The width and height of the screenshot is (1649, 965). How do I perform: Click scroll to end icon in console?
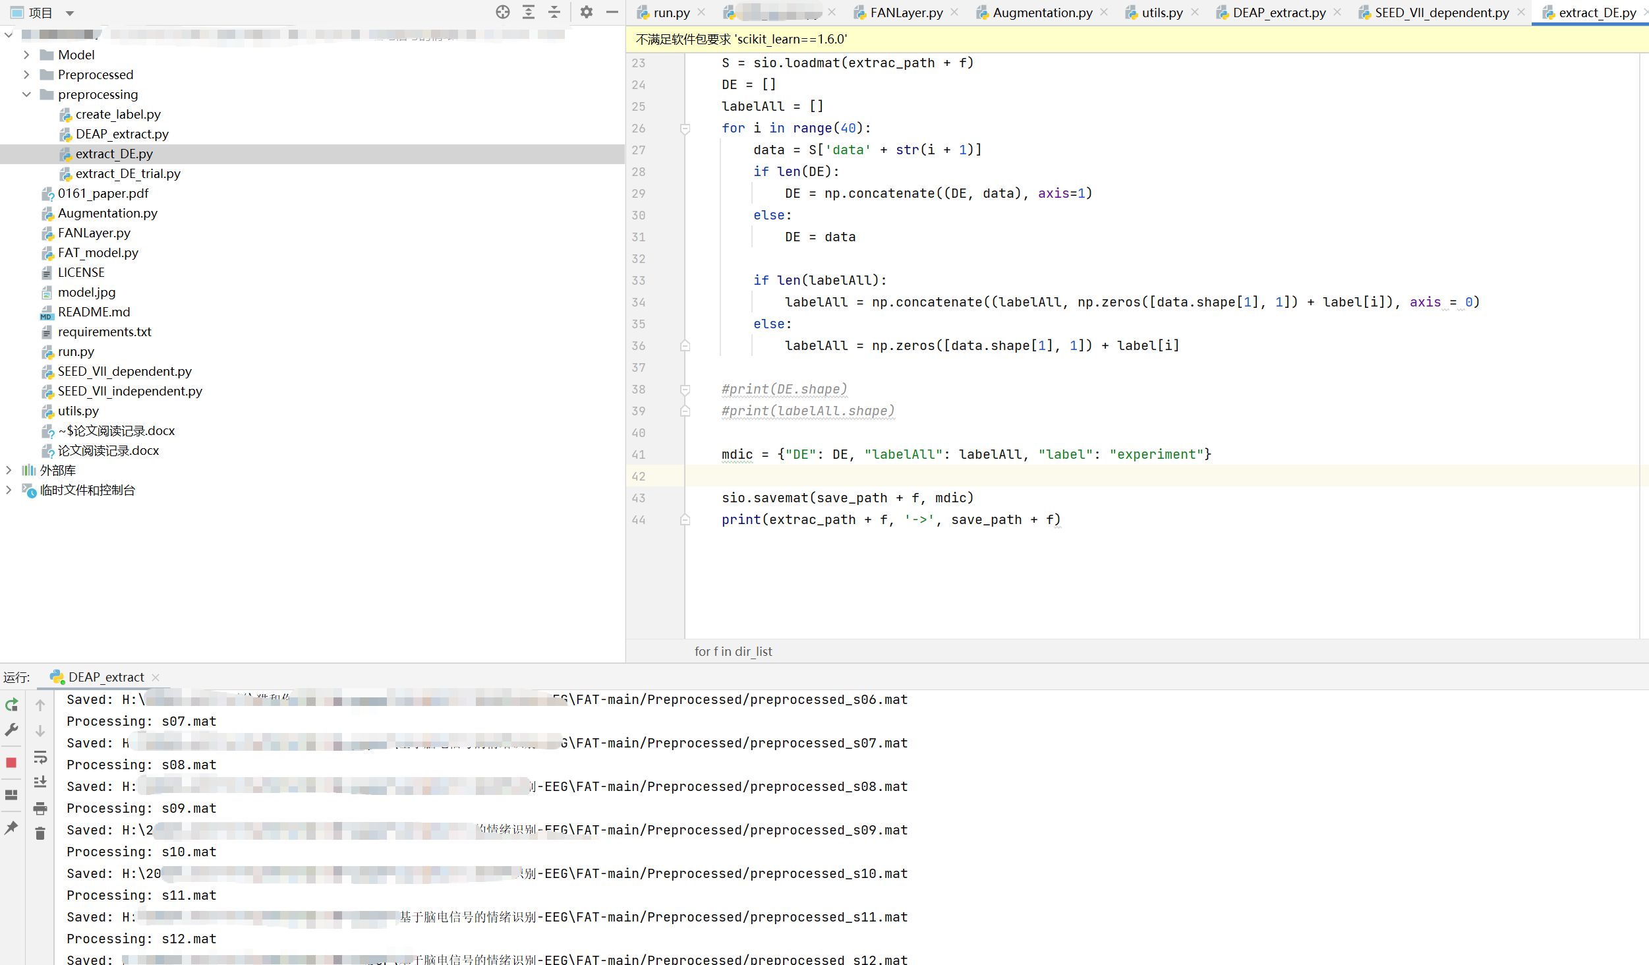[40, 782]
